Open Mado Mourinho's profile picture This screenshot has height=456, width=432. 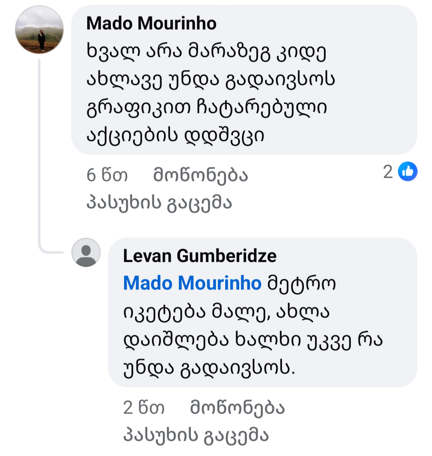pos(39,29)
